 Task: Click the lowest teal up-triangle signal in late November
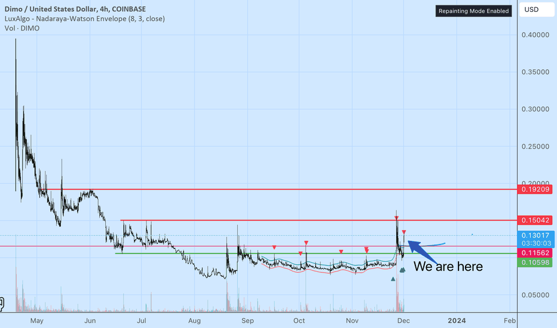(x=393, y=279)
